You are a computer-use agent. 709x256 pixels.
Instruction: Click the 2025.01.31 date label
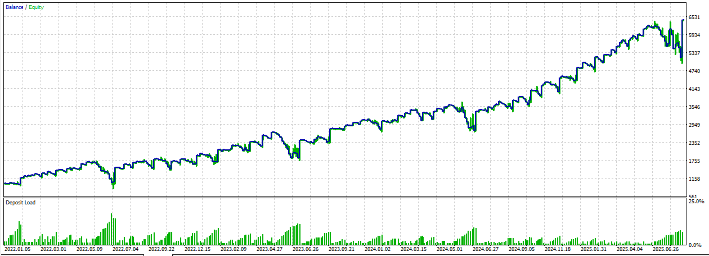coord(594,248)
